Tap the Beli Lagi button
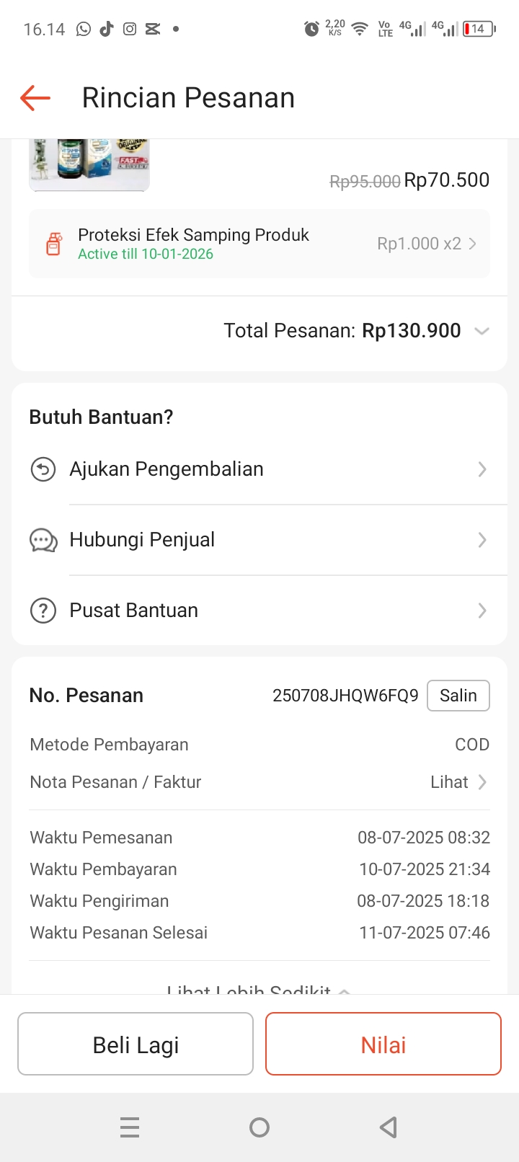 click(136, 1044)
